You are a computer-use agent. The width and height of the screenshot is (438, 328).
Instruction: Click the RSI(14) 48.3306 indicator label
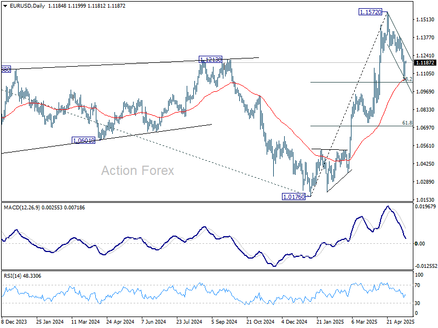pos(22,276)
